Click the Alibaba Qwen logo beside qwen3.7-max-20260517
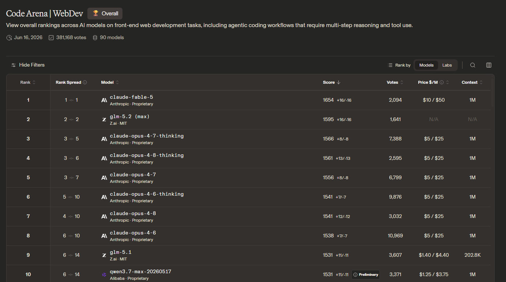Screen dimensions: 506x282 pos(104,275)
